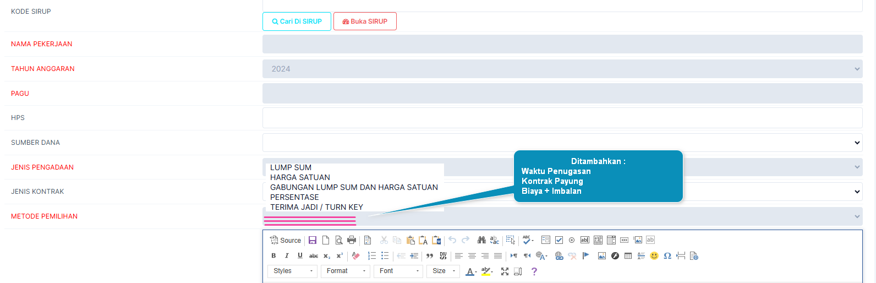Click the Cari Di SIRUP button

(297, 21)
